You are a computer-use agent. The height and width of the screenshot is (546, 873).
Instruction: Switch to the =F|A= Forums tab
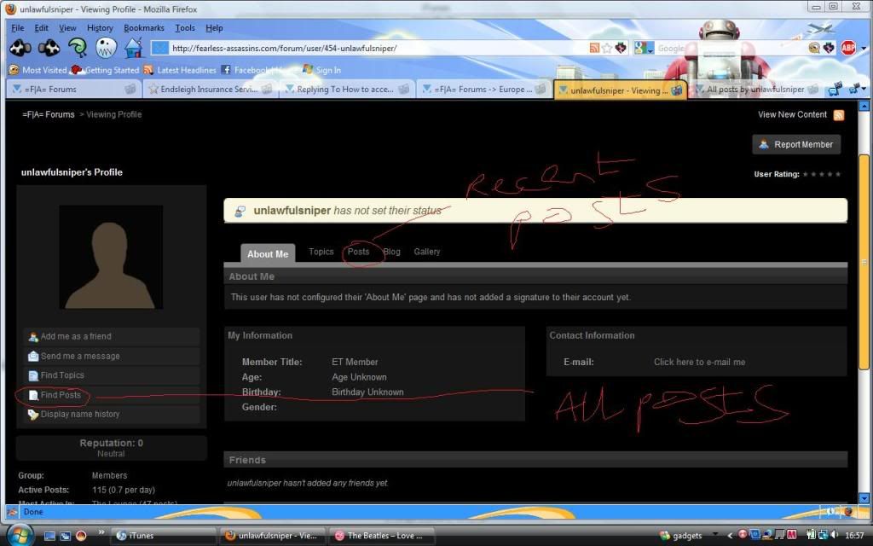73,89
